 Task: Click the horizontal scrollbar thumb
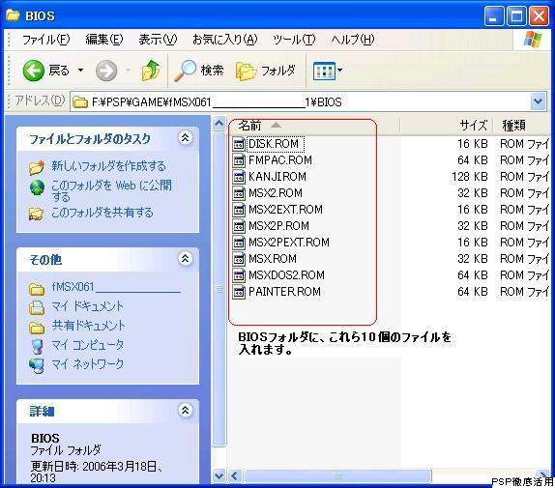click(337, 476)
